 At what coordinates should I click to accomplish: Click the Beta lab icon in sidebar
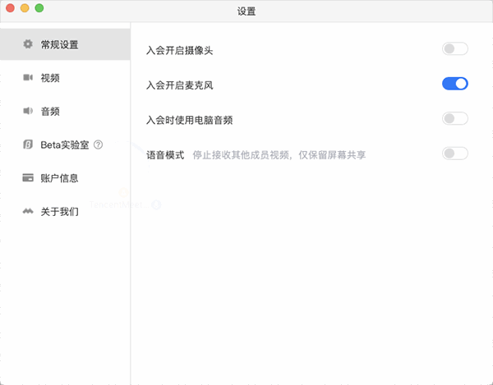click(x=28, y=144)
